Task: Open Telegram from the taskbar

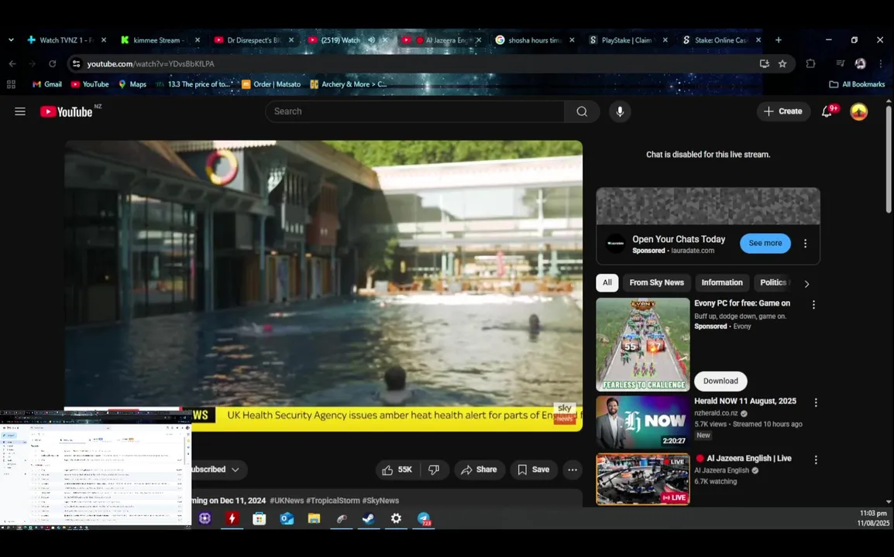Action: click(424, 519)
